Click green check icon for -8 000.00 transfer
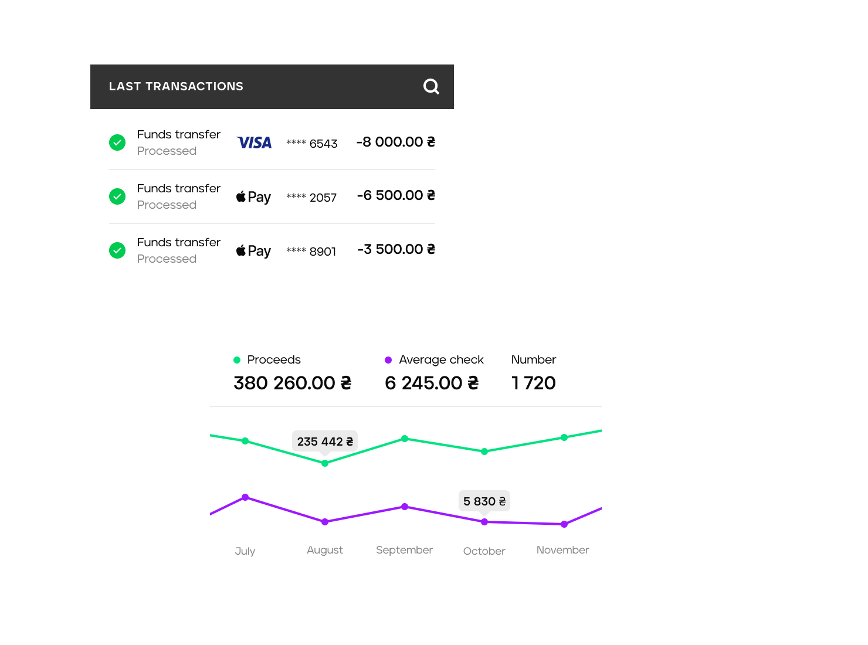 click(x=117, y=142)
